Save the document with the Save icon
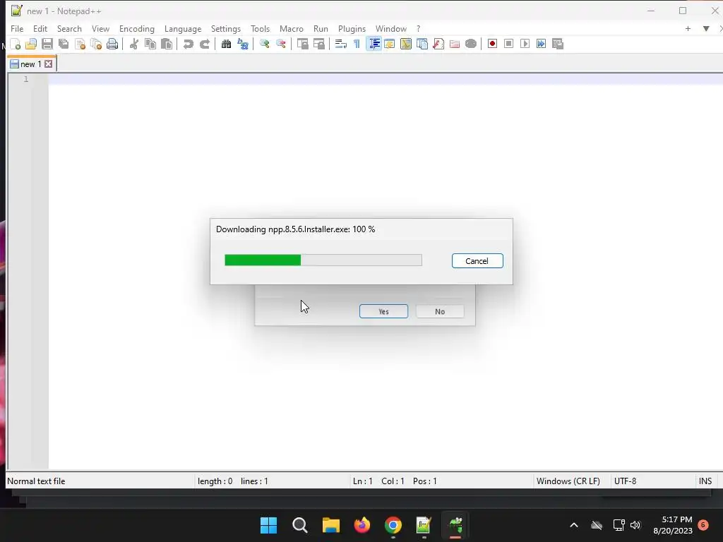The image size is (723, 542). [47, 44]
